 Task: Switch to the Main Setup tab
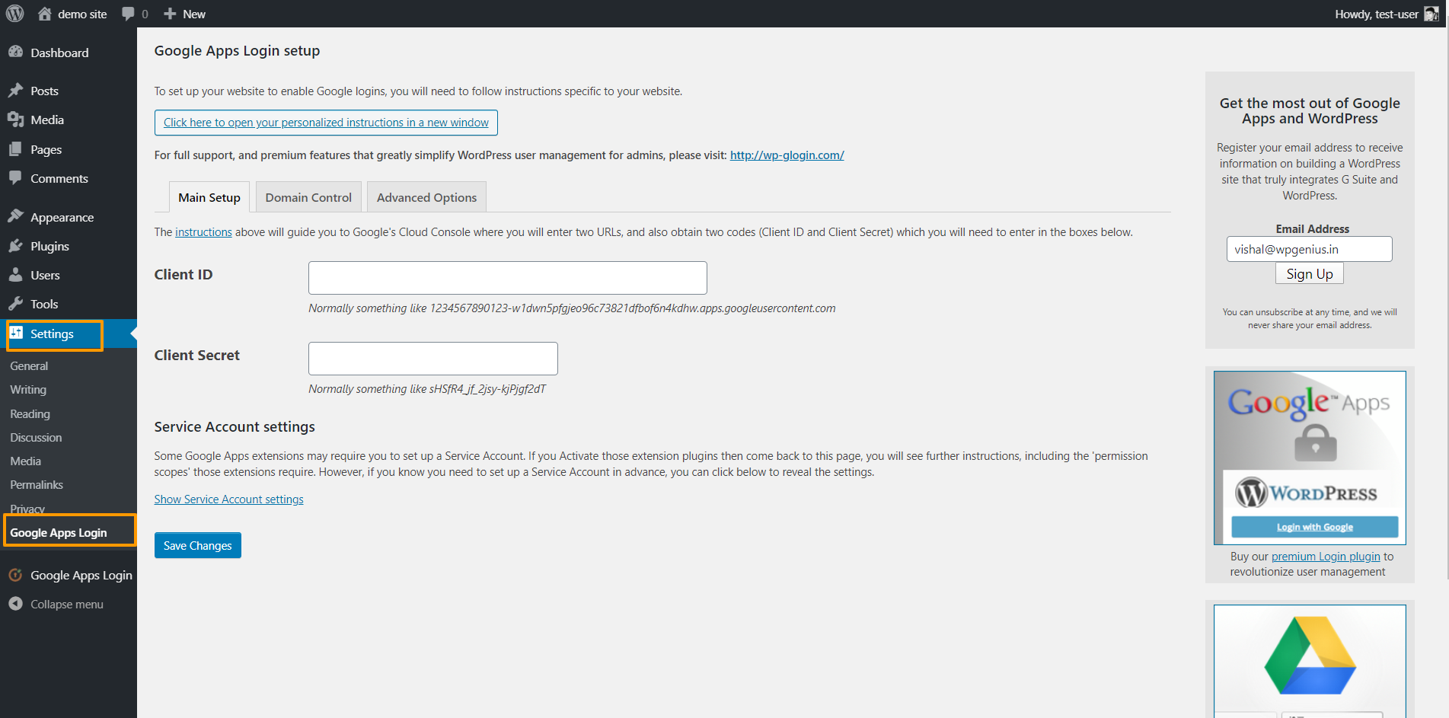(x=209, y=197)
